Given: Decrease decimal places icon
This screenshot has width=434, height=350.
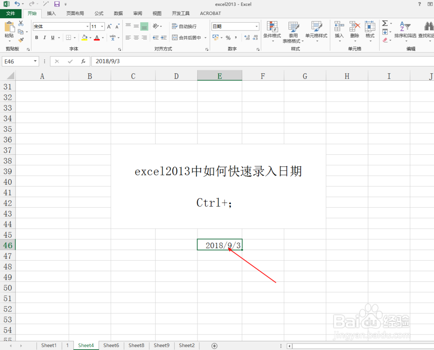Looking at the screenshot, I should coord(255,38).
